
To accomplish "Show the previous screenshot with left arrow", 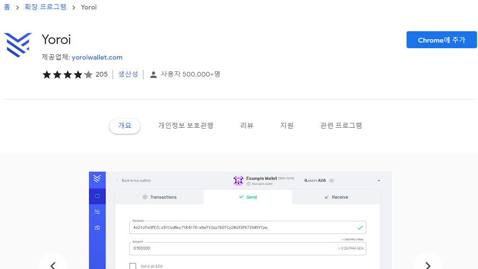I will (x=53, y=265).
